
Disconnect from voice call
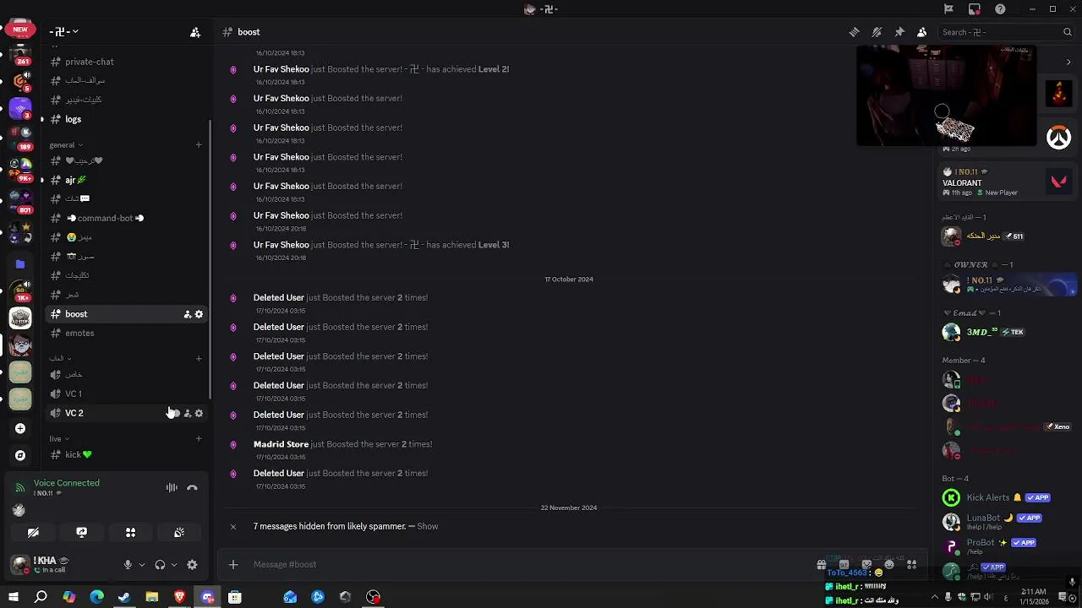[x=192, y=487]
